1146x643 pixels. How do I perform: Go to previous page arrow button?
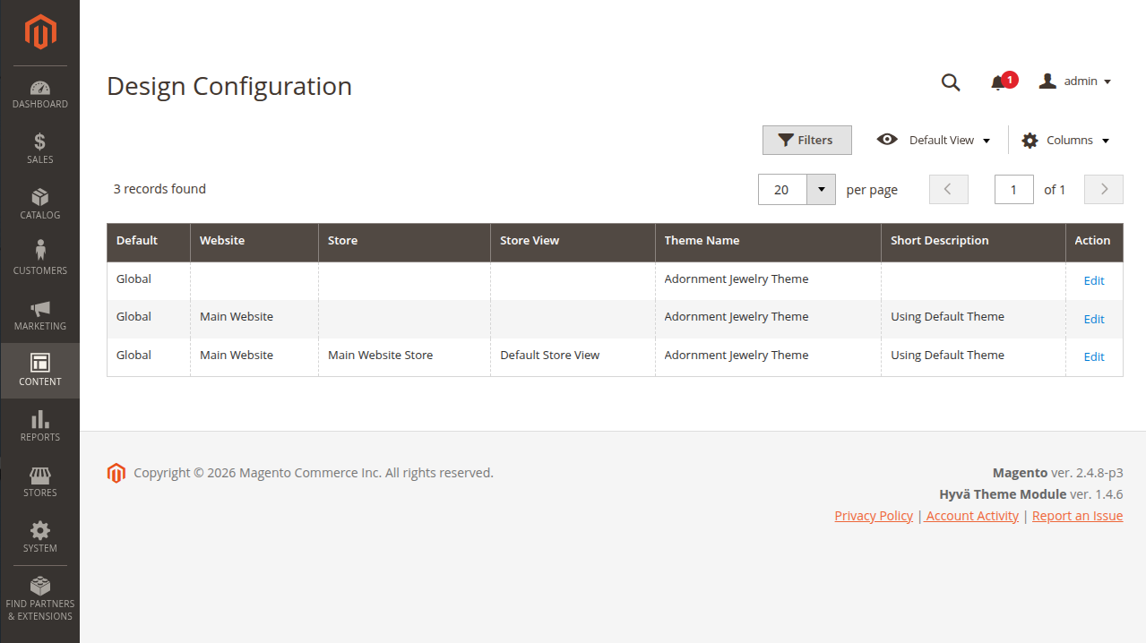(x=949, y=189)
